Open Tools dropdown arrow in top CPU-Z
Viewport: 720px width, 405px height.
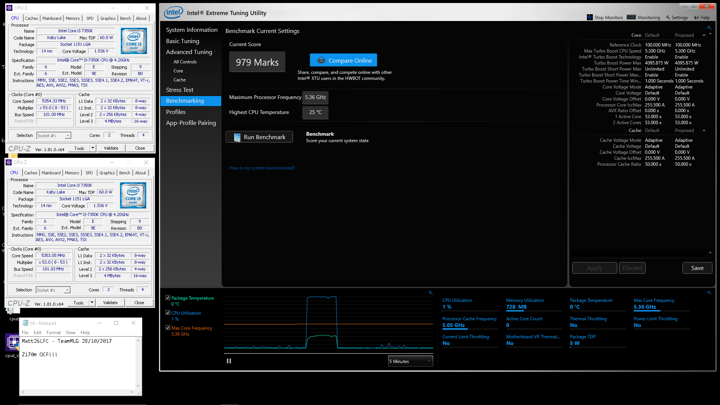click(93, 148)
